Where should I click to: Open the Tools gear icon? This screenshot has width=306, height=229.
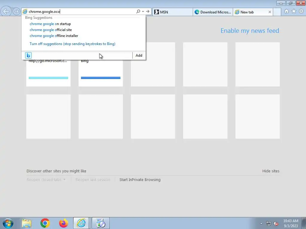pyautogui.click(x=301, y=11)
